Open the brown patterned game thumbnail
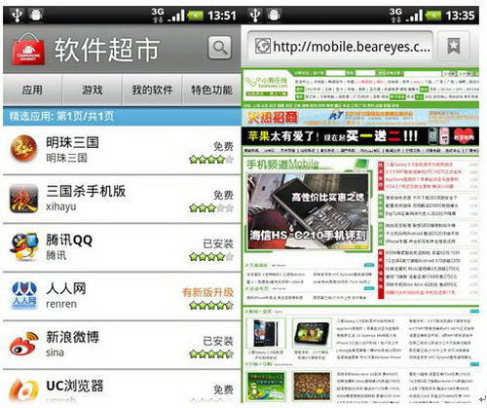 [312, 387]
